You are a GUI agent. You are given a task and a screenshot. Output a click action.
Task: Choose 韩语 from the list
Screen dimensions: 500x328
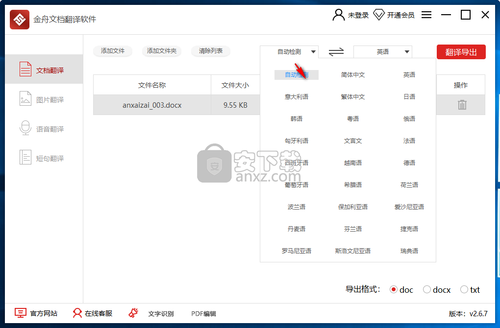(x=296, y=119)
